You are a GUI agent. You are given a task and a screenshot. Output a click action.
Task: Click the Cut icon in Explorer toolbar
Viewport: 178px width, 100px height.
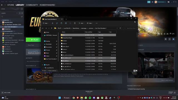(53, 23)
